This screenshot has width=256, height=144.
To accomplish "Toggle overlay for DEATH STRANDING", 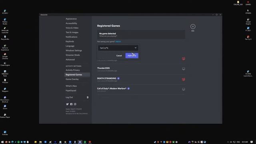I will click(x=184, y=79).
